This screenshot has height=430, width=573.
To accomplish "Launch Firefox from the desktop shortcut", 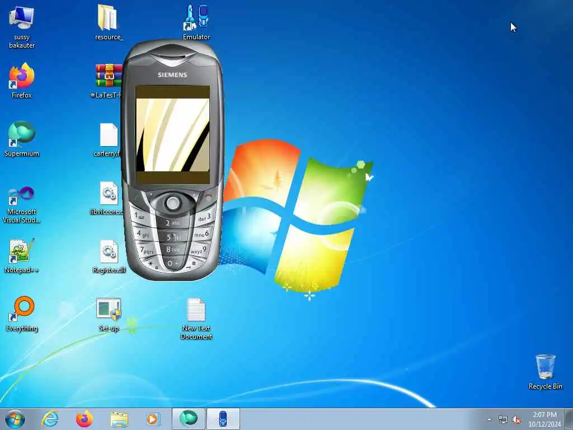I will [22, 81].
